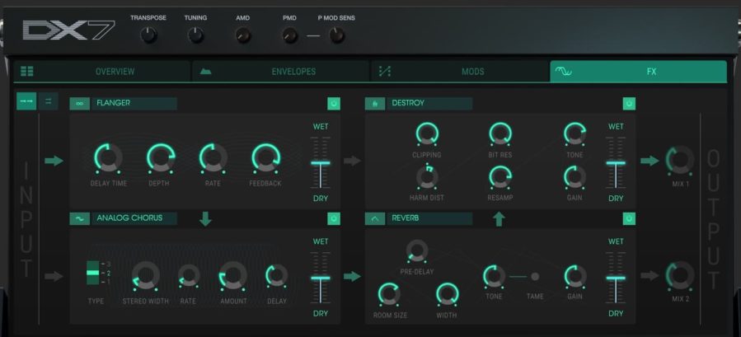
Task: Click the PMD knob
Action: 289,35
